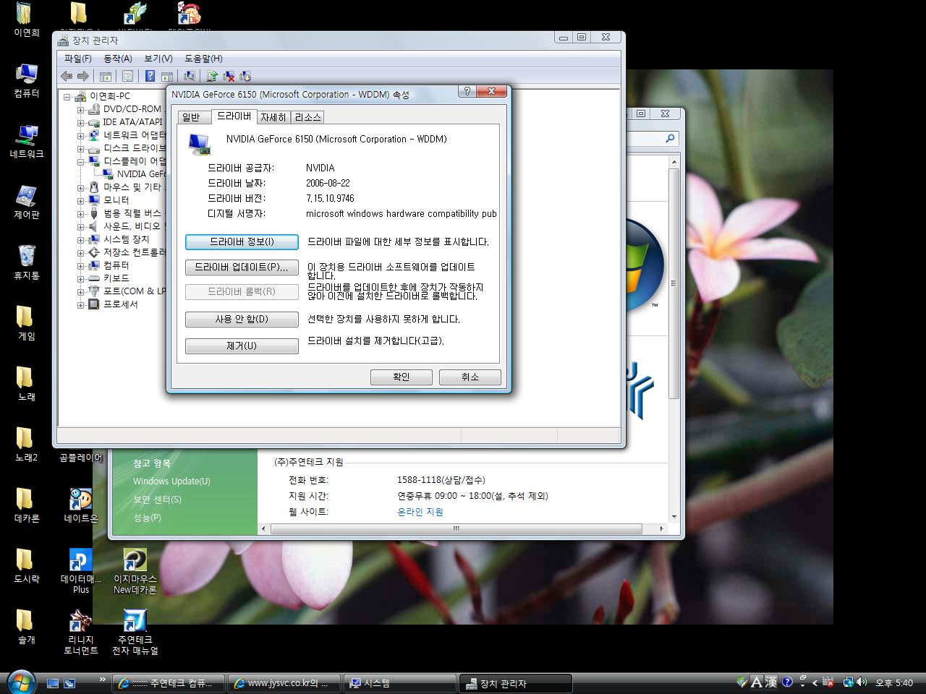
Task: Select the 네이트온 desktop icon
Action: pyautogui.click(x=81, y=505)
